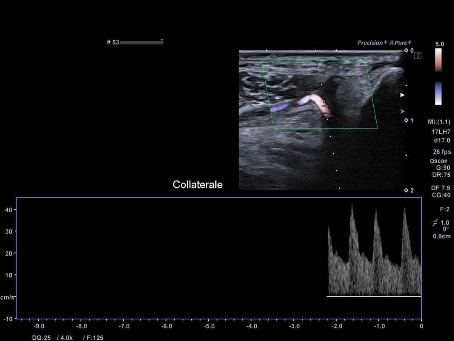Viewport: 454px width, 341px height.
Task: Select the Collaterale annotation label
Action: click(x=198, y=184)
